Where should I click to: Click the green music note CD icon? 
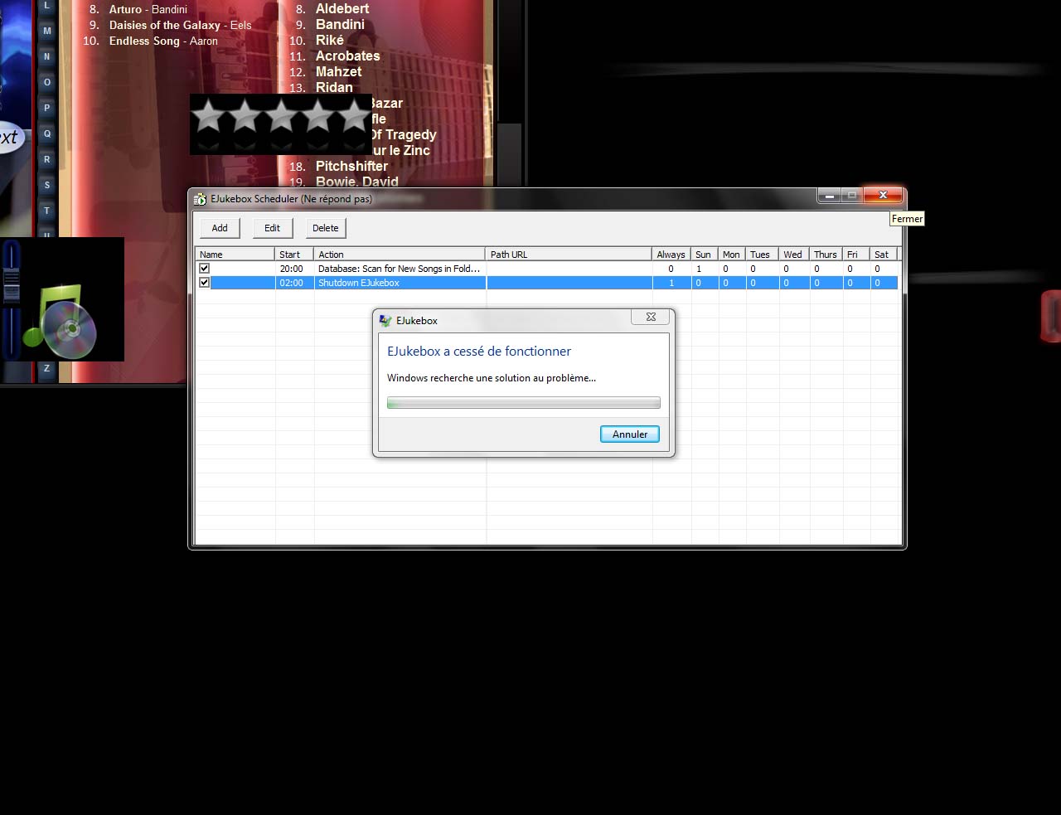tap(62, 321)
